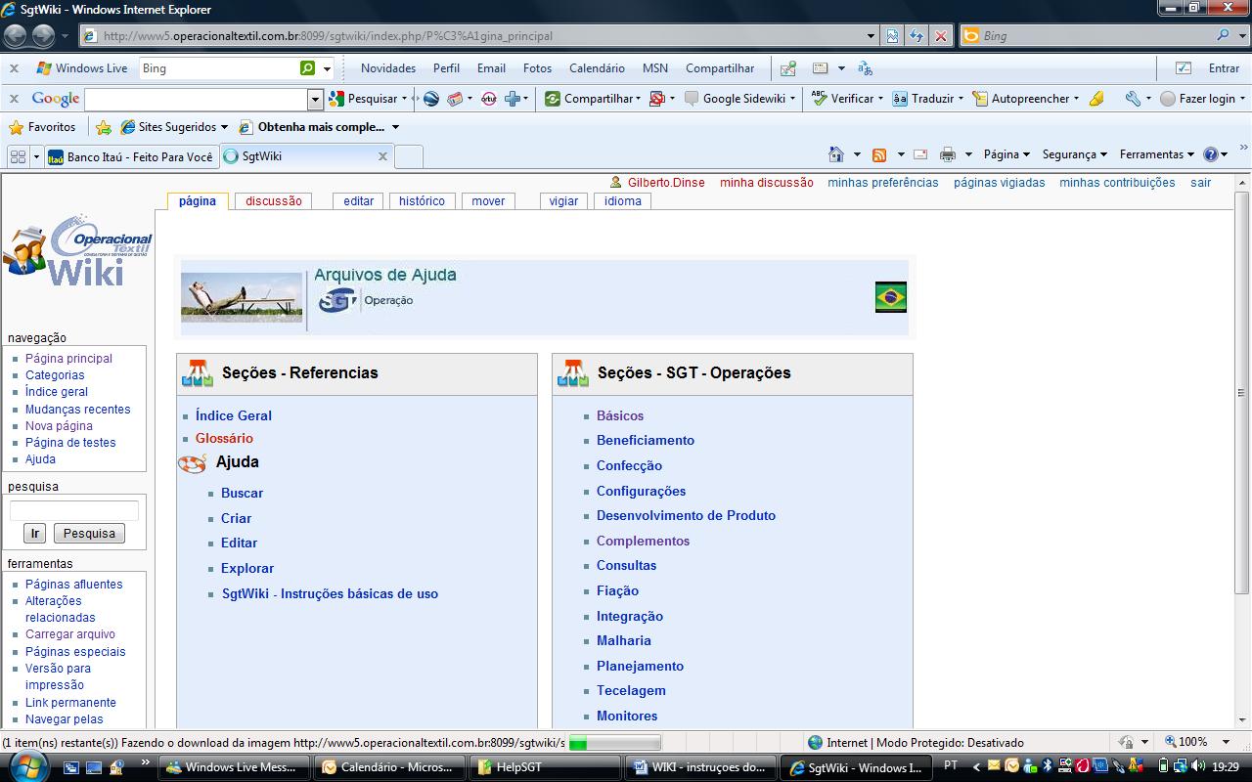The width and height of the screenshot is (1252, 782).
Task: Click the RSS feeds icon
Action: pyautogui.click(x=879, y=154)
